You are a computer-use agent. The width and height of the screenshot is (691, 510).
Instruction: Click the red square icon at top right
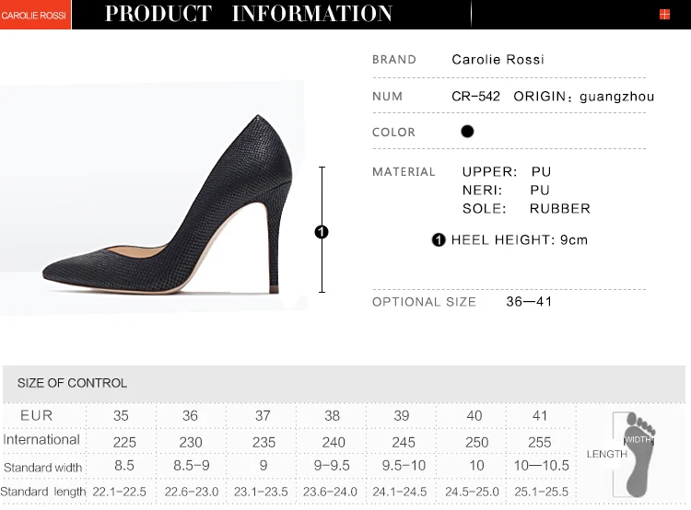click(664, 15)
